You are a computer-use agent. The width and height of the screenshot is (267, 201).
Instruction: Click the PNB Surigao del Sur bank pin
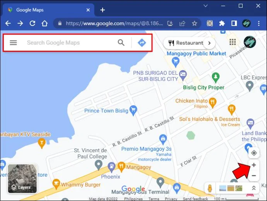(x=183, y=75)
